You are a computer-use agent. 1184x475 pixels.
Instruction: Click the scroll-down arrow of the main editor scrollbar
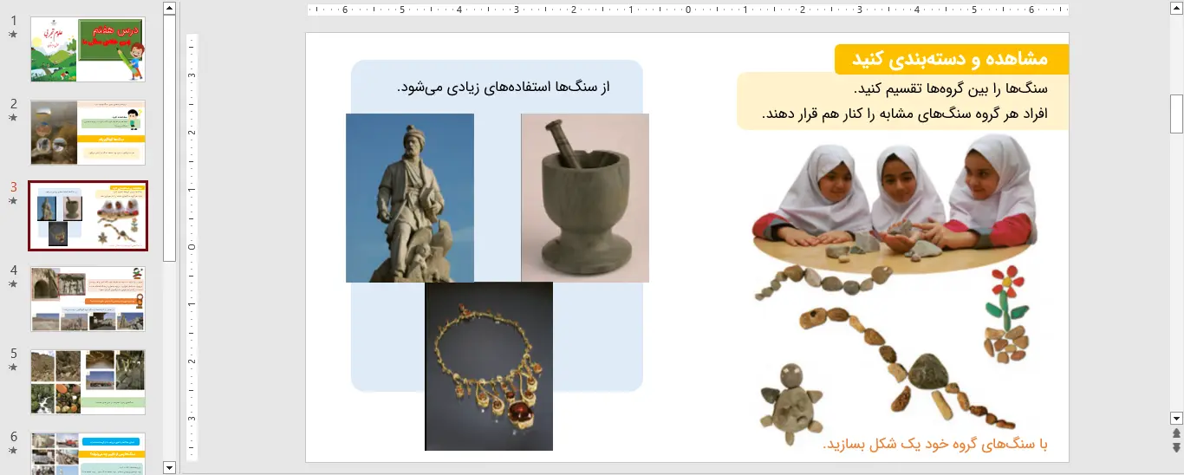tap(1176, 418)
